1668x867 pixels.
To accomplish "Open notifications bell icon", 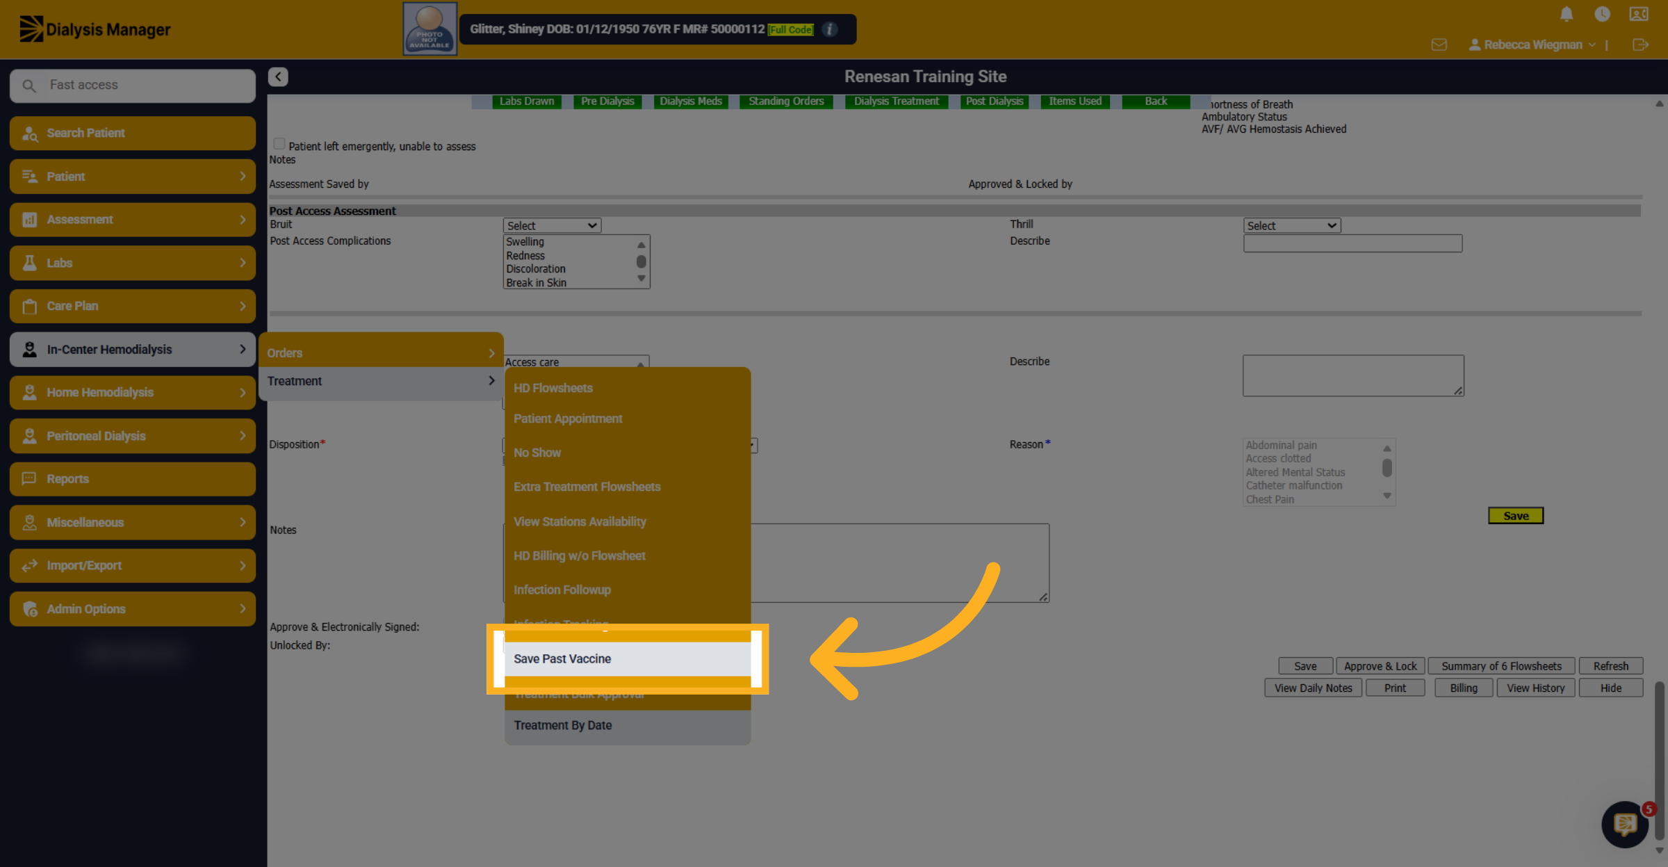I will pos(1567,14).
